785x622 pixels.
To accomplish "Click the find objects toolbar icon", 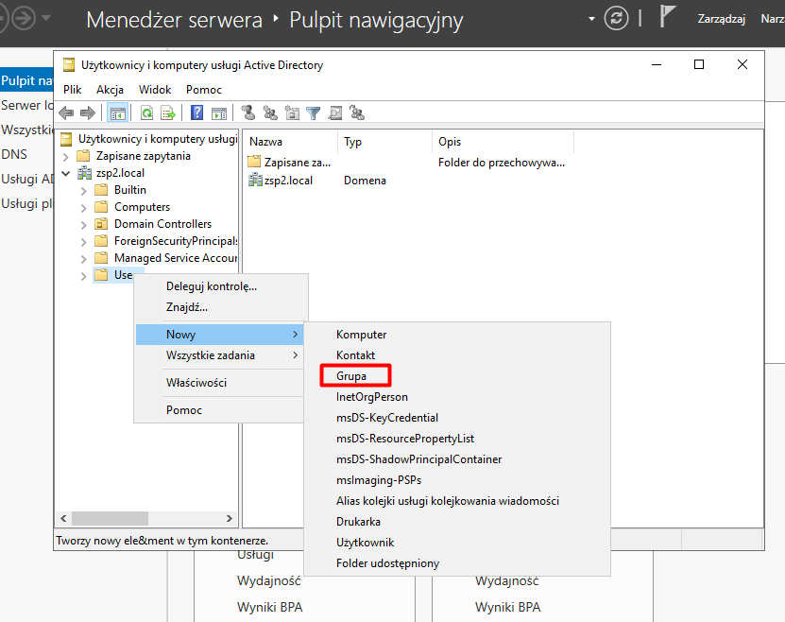I will pyautogui.click(x=335, y=113).
